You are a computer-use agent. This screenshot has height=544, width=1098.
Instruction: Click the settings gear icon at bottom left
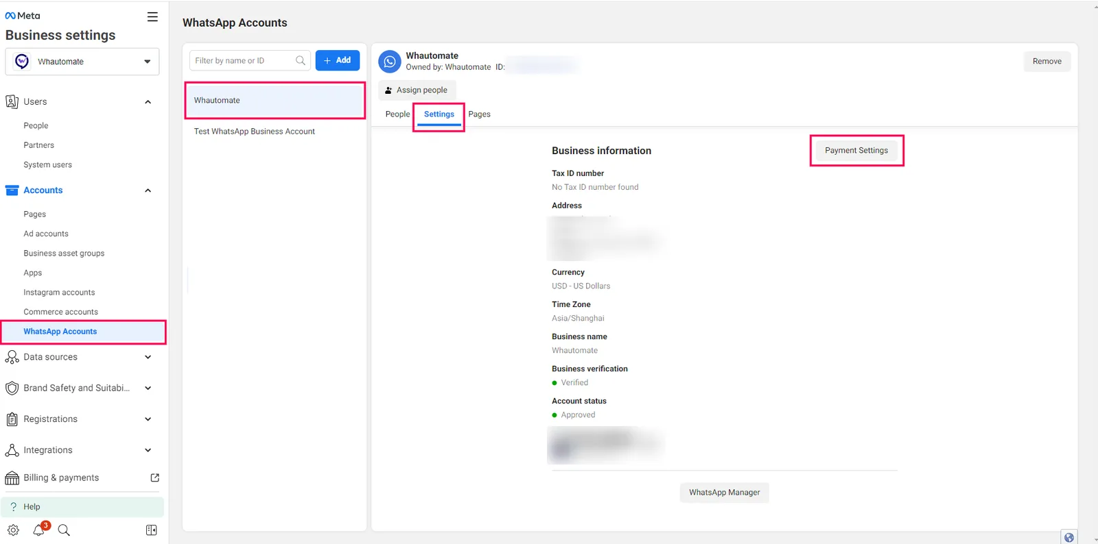pyautogui.click(x=13, y=530)
